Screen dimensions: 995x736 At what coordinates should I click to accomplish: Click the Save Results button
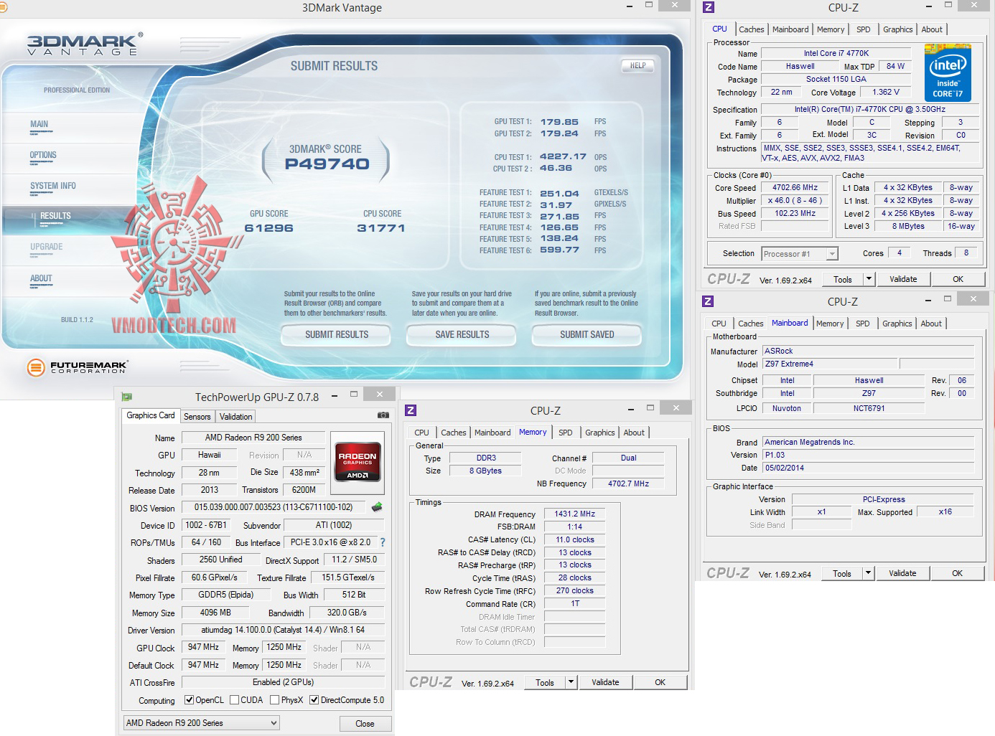tap(462, 334)
